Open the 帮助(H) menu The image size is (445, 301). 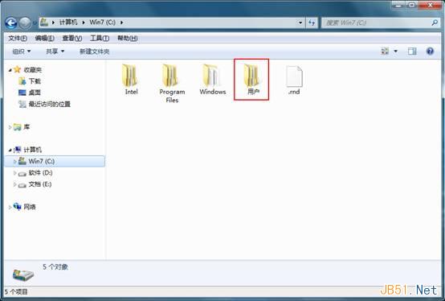coord(128,38)
